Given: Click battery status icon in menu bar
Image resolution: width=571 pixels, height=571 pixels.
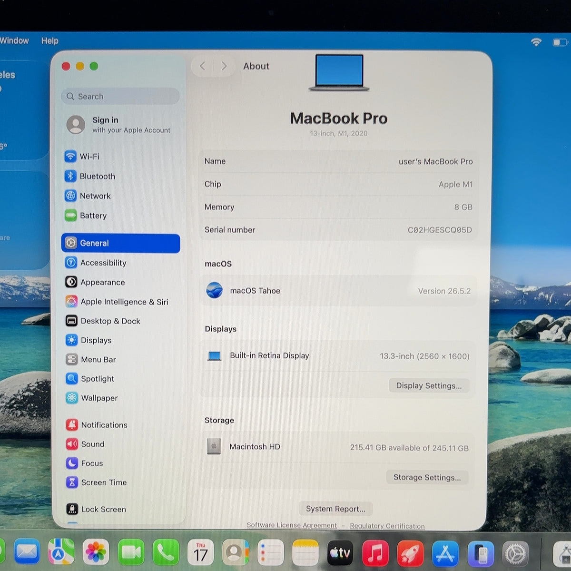Looking at the screenshot, I should (x=560, y=42).
